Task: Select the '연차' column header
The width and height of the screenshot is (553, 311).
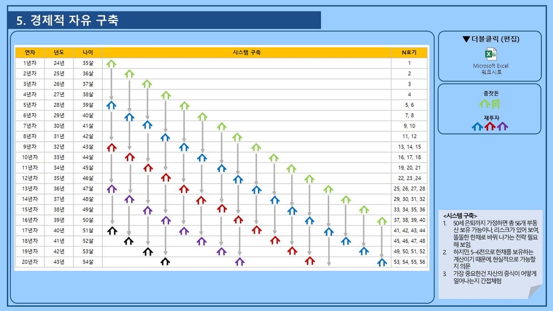Action: (x=30, y=52)
